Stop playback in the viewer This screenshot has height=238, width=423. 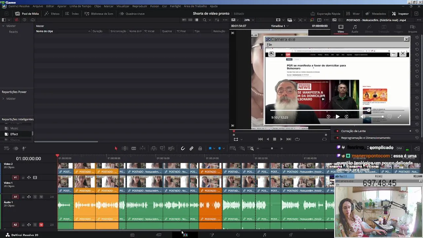[274, 139]
